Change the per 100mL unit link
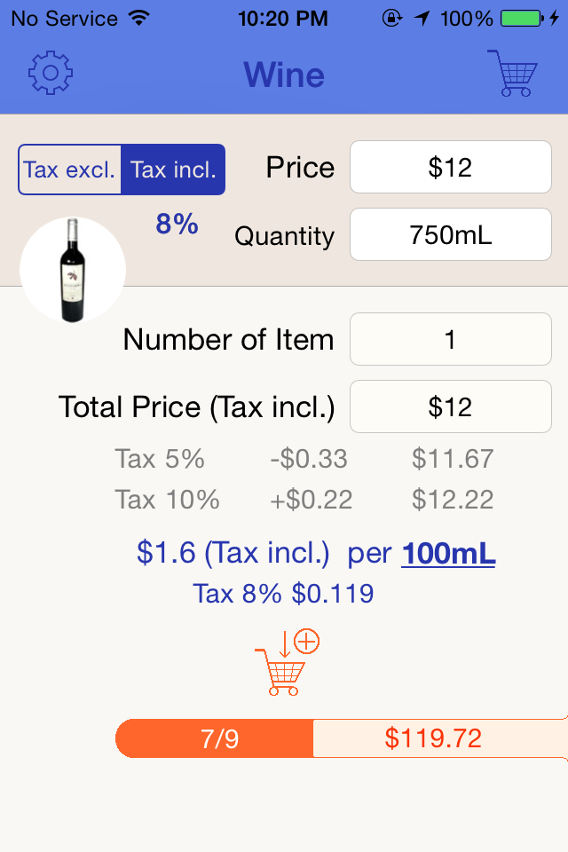568x852 pixels. click(x=448, y=554)
